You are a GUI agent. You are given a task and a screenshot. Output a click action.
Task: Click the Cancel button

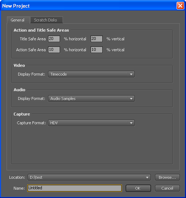(x=167, y=188)
